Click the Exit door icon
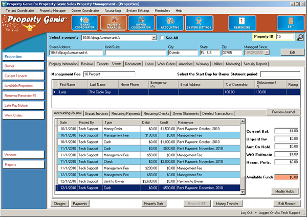This screenshot has height=217, width=307. coord(291,23)
